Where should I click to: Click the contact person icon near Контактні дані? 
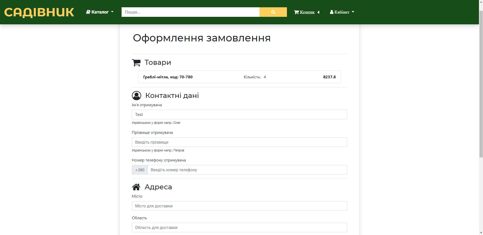[x=136, y=95]
